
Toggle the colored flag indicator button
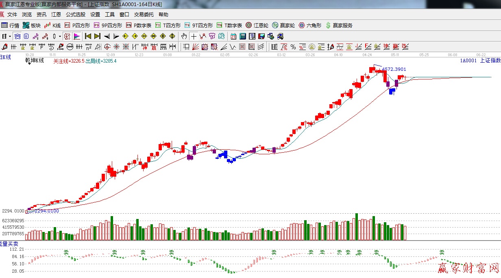tap(76, 36)
